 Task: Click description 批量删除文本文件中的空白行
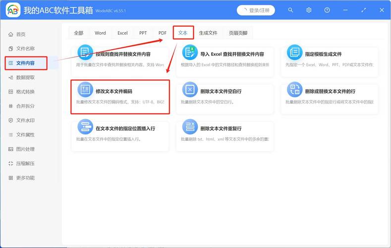(x=207, y=102)
